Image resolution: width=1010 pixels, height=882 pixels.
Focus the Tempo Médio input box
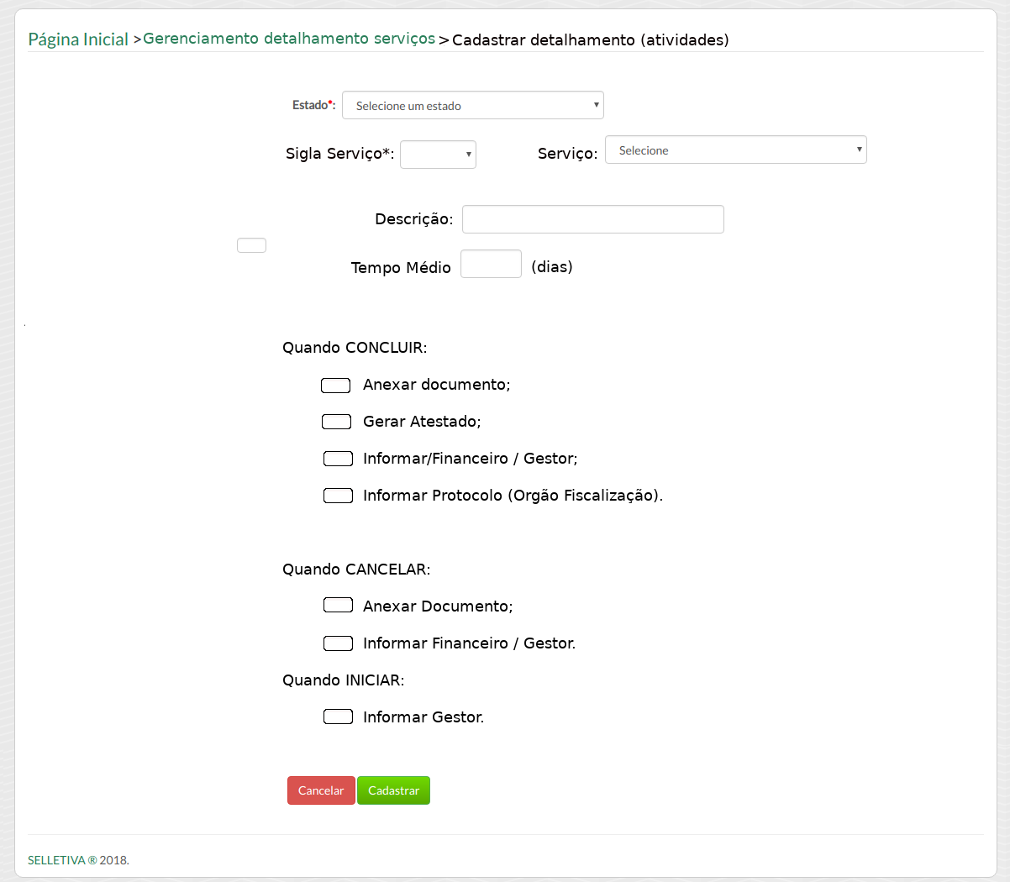(x=491, y=265)
